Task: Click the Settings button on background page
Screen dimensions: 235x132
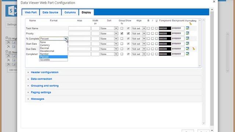Action: click(12, 25)
